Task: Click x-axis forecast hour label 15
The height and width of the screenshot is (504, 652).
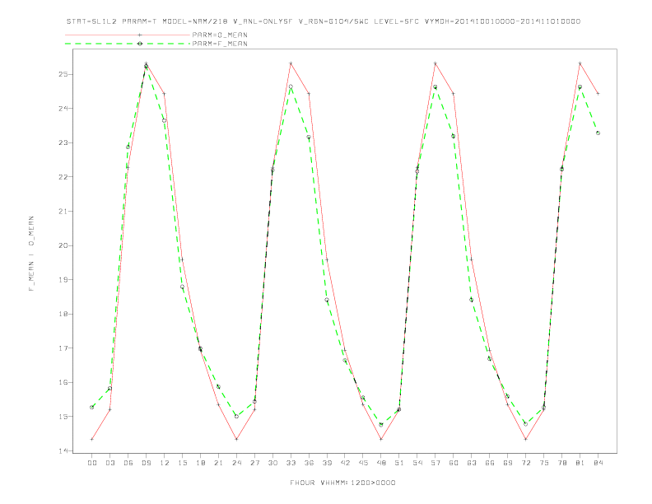Action: point(182,463)
